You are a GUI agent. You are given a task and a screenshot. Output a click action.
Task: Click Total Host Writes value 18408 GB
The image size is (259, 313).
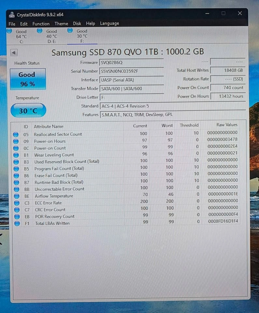pos(228,70)
